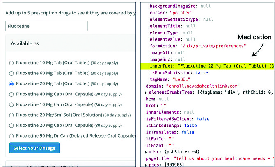Click the imageAlt property

coord(167,53)
